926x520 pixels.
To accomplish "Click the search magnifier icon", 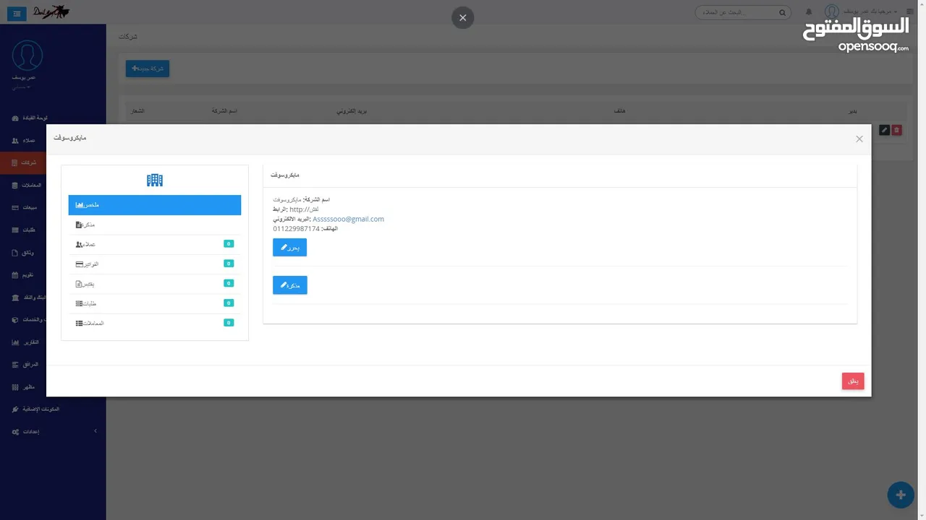I will [x=782, y=12].
